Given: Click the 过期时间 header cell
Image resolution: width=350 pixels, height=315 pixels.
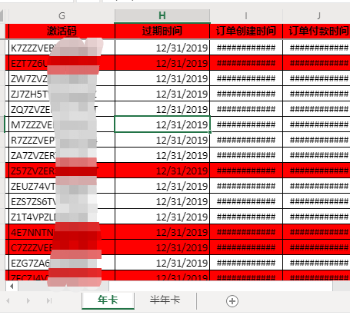Looking at the screenshot, I should [162, 31].
